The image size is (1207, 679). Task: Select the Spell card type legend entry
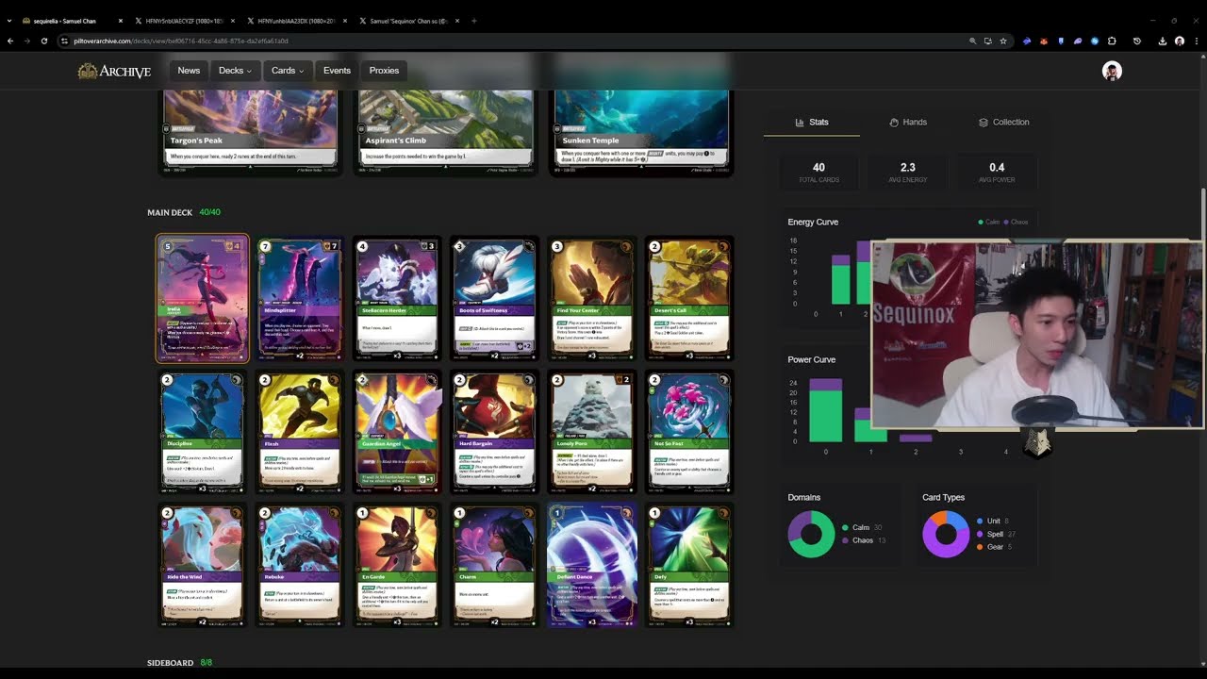tap(996, 534)
